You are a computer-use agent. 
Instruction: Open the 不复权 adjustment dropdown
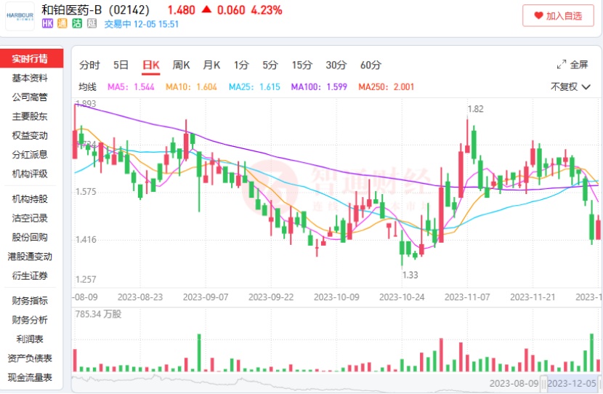coord(570,87)
